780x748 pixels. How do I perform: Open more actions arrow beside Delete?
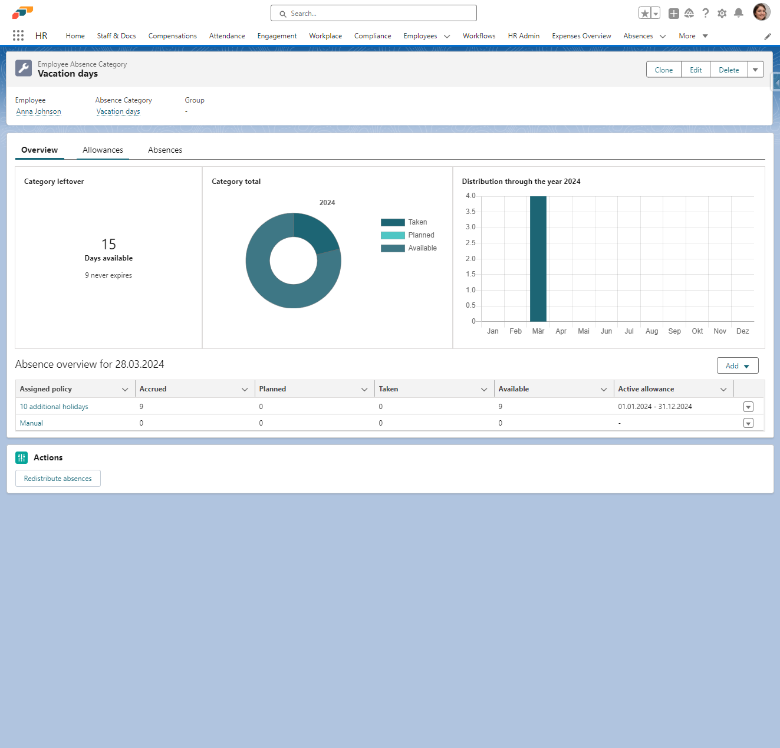(756, 70)
